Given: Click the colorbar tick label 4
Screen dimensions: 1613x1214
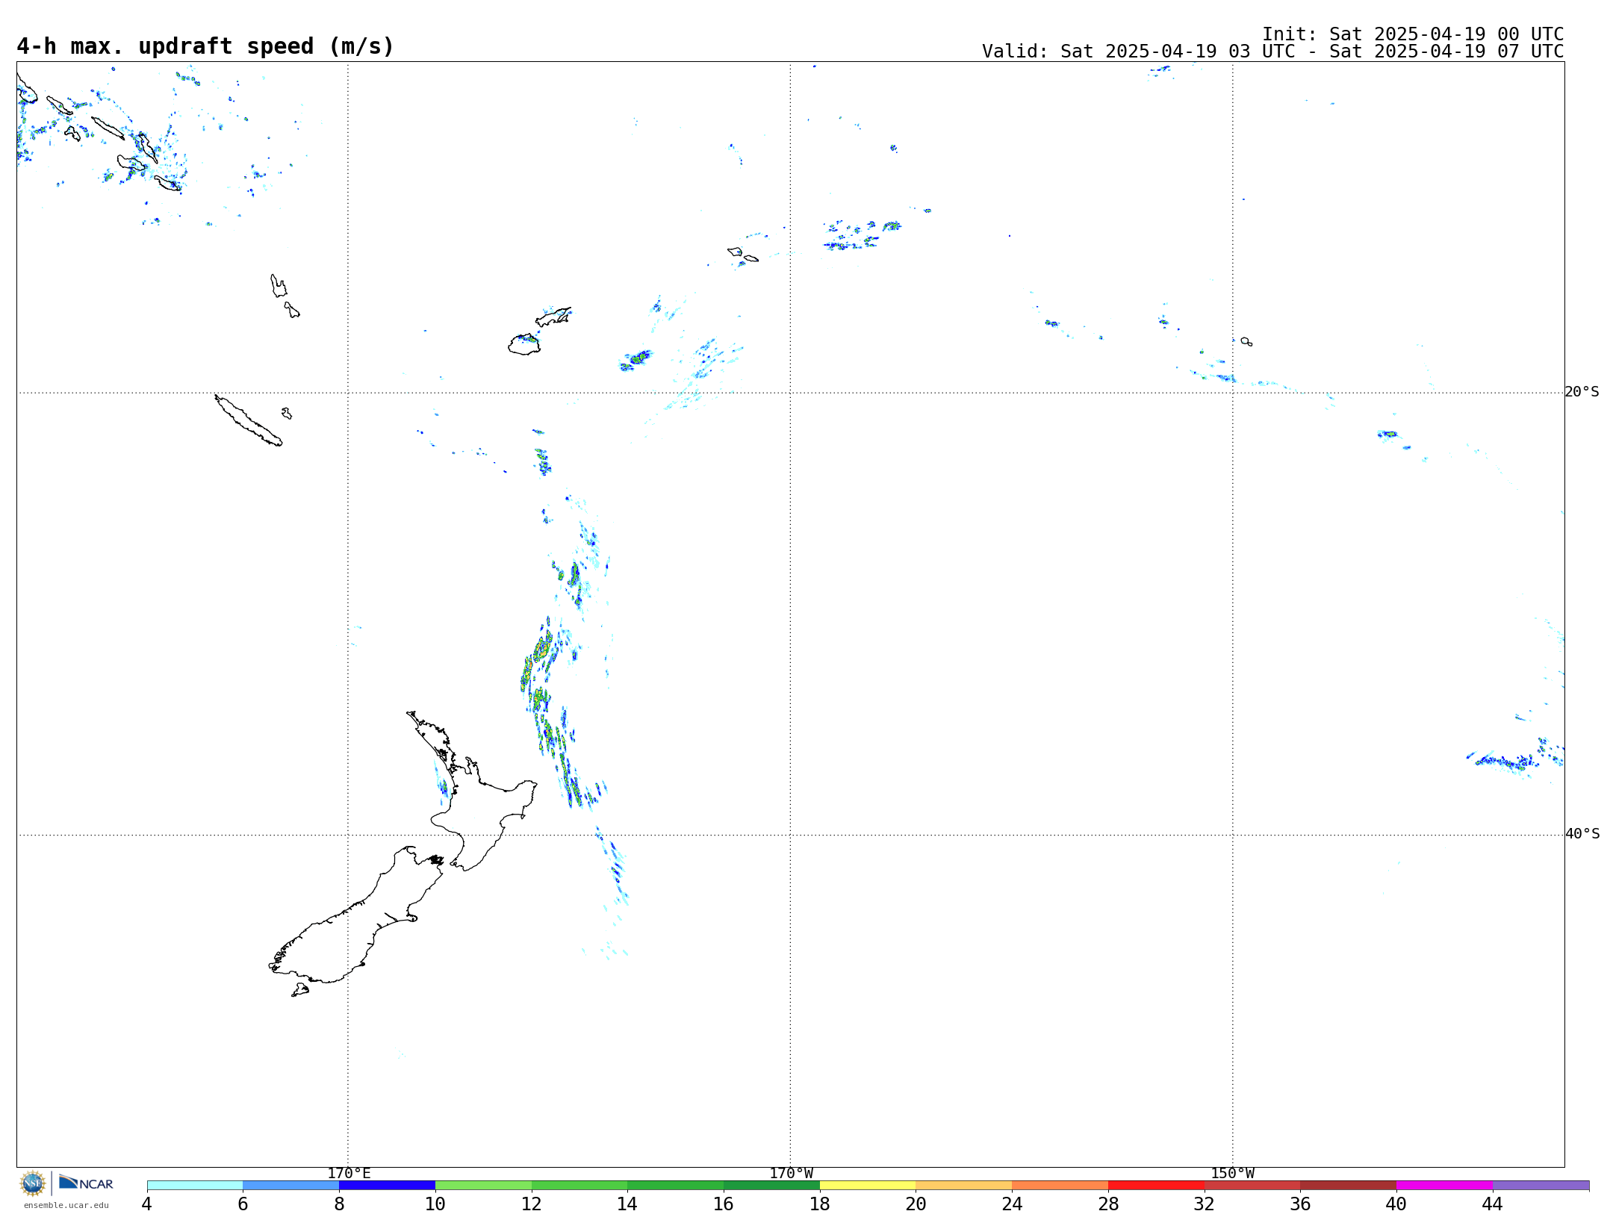Looking at the screenshot, I should tap(147, 1204).
